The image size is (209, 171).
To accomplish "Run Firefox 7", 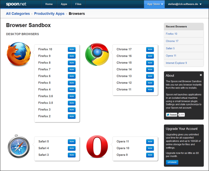I will [x=72, y=70].
